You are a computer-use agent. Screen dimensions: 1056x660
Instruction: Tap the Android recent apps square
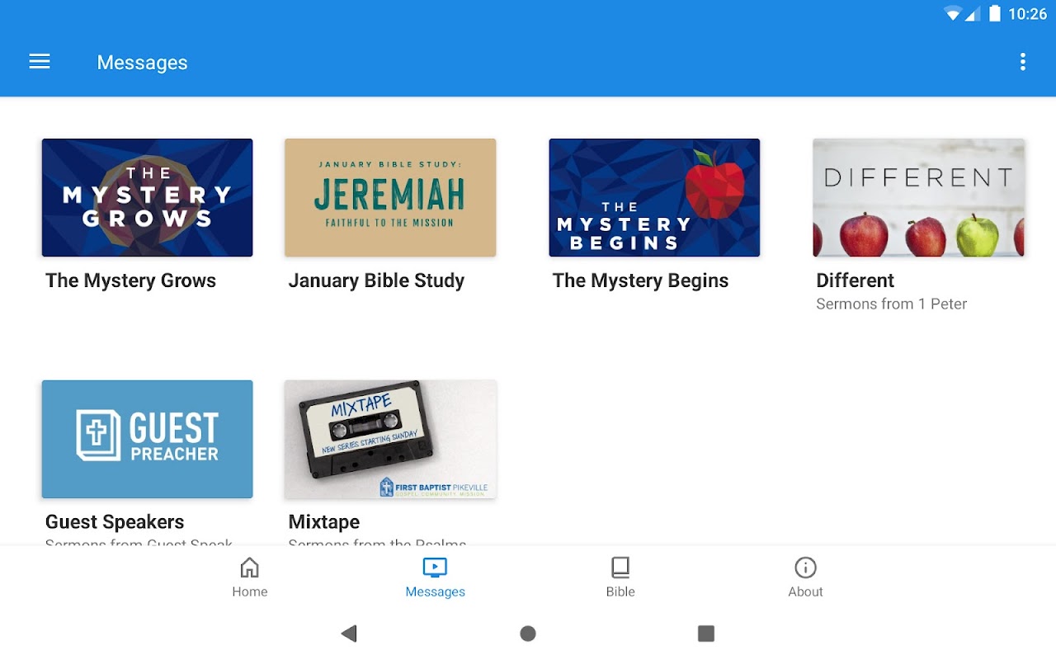coord(706,634)
